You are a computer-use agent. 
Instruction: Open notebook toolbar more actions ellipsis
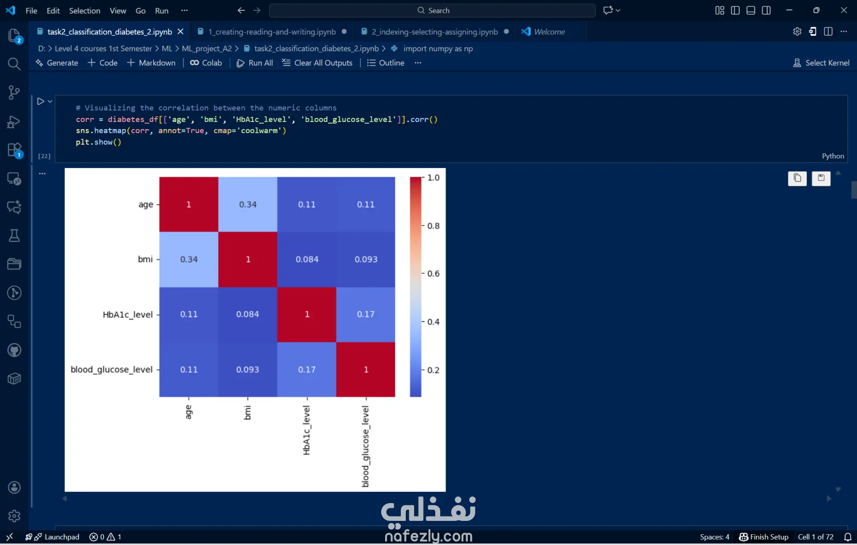click(418, 63)
